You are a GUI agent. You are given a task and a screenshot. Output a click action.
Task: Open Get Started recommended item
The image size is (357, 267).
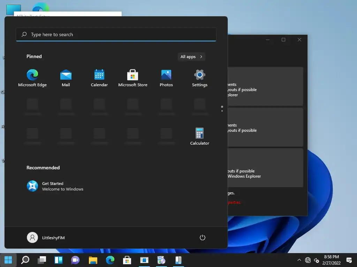[x=55, y=186]
